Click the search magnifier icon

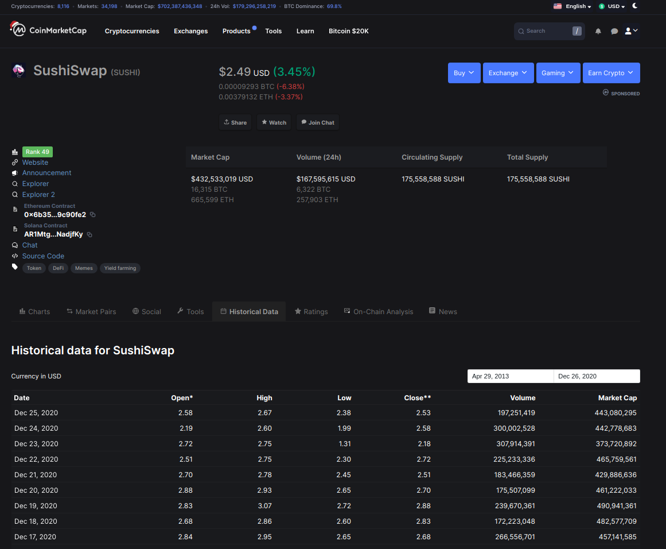(x=521, y=31)
